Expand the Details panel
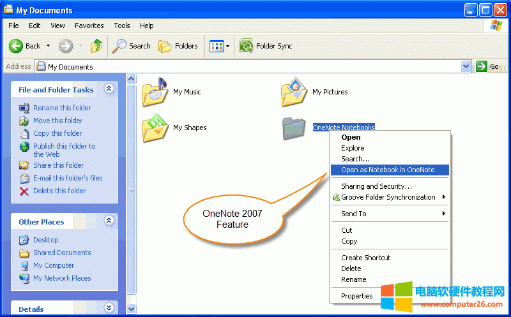 [x=109, y=307]
